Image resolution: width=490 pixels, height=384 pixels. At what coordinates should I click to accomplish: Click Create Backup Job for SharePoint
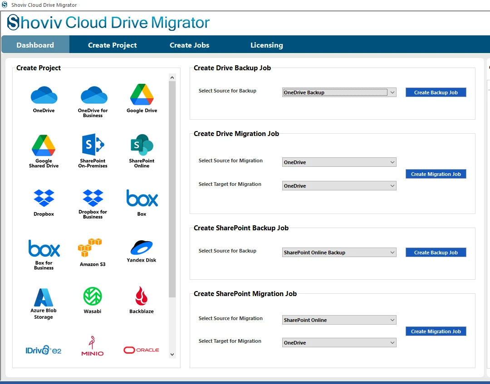pyautogui.click(x=436, y=252)
